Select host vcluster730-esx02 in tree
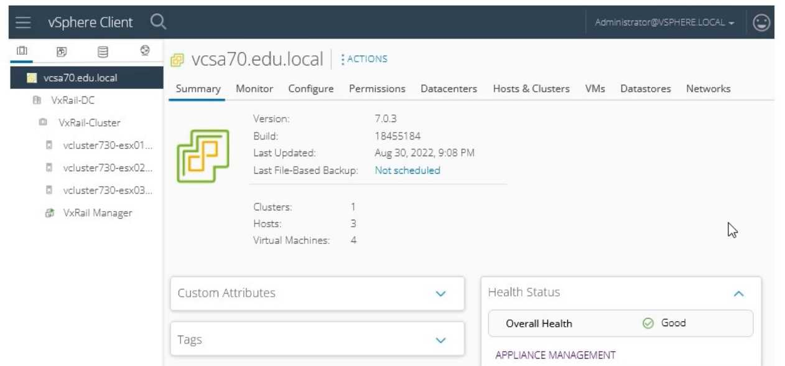The height and width of the screenshot is (366, 785). 107,167
